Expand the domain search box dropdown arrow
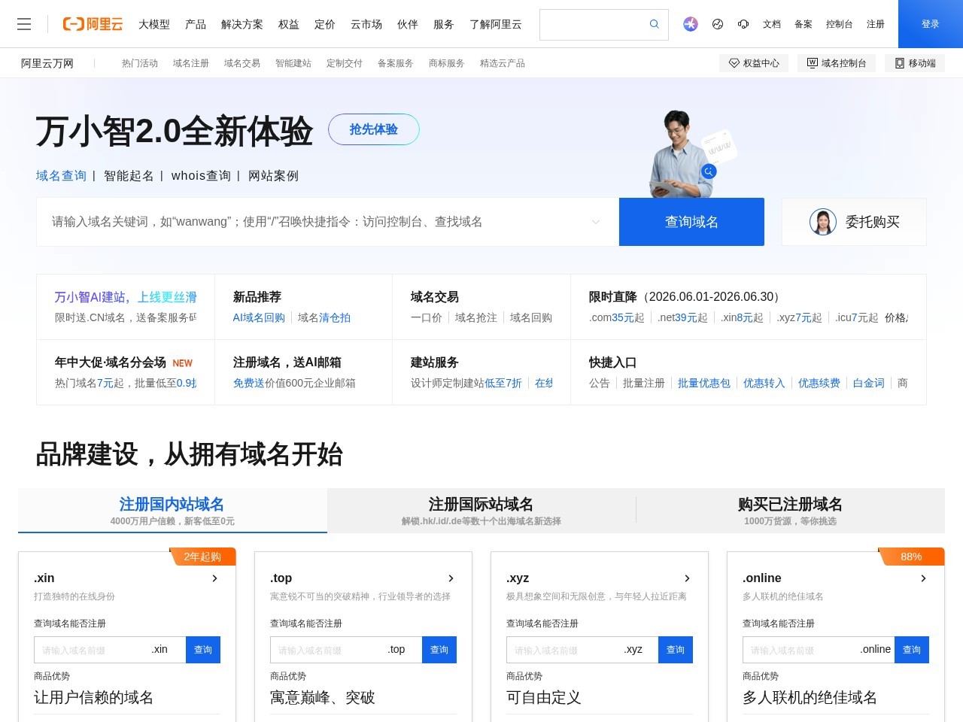The width and height of the screenshot is (963, 722). pyautogui.click(x=596, y=222)
